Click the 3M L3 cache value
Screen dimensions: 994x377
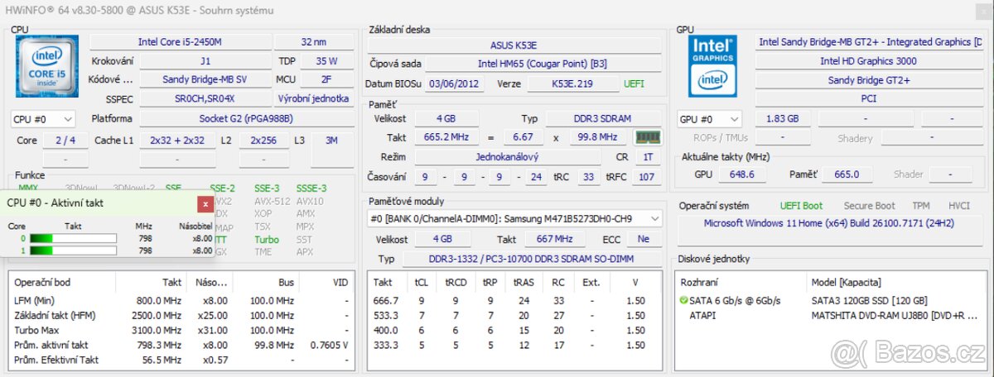pyautogui.click(x=332, y=141)
